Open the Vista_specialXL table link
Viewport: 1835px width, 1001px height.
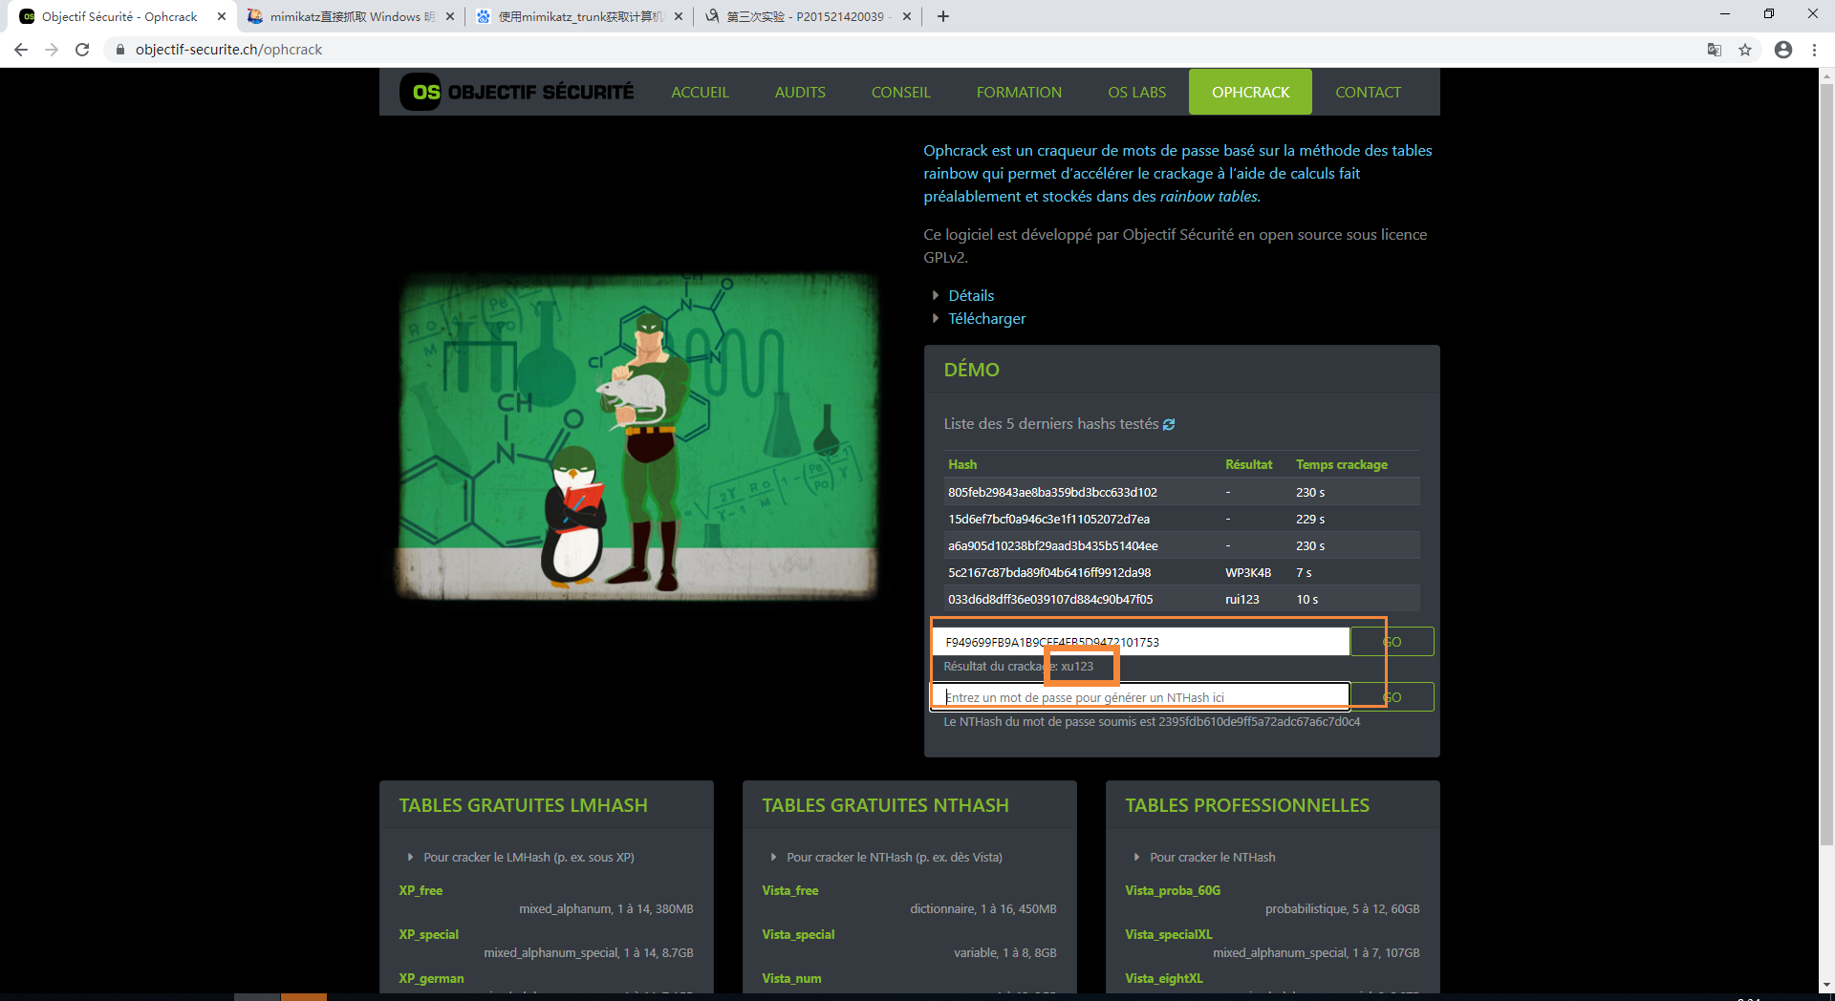pyautogui.click(x=1169, y=935)
